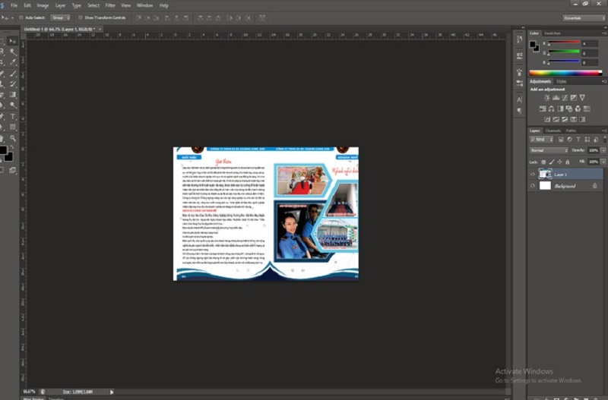Add a Levels adjustment
Screen dimensions: 608x400
(556, 98)
